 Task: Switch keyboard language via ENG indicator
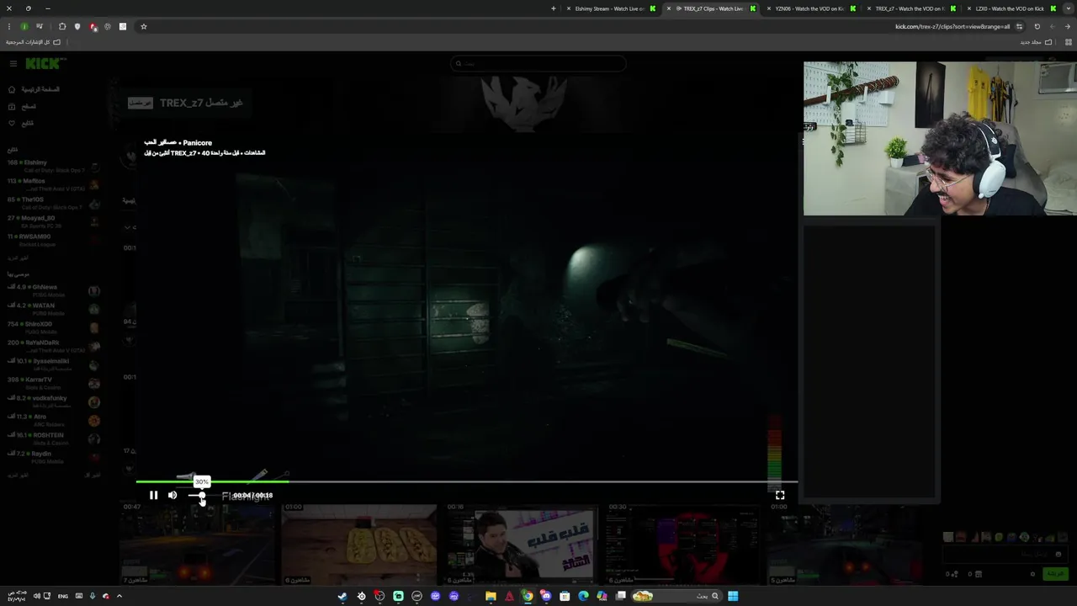pos(63,596)
